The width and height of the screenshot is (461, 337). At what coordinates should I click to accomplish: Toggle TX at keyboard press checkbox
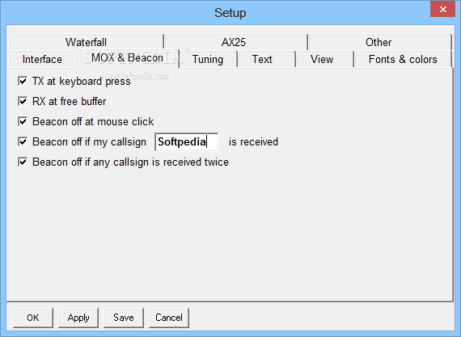(x=23, y=81)
